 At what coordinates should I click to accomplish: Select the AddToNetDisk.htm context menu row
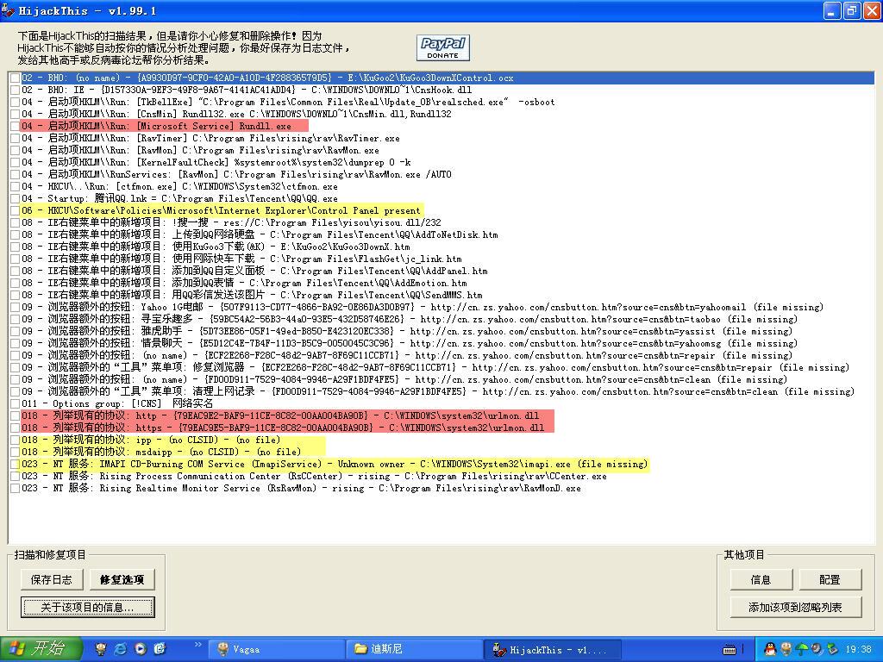point(260,234)
